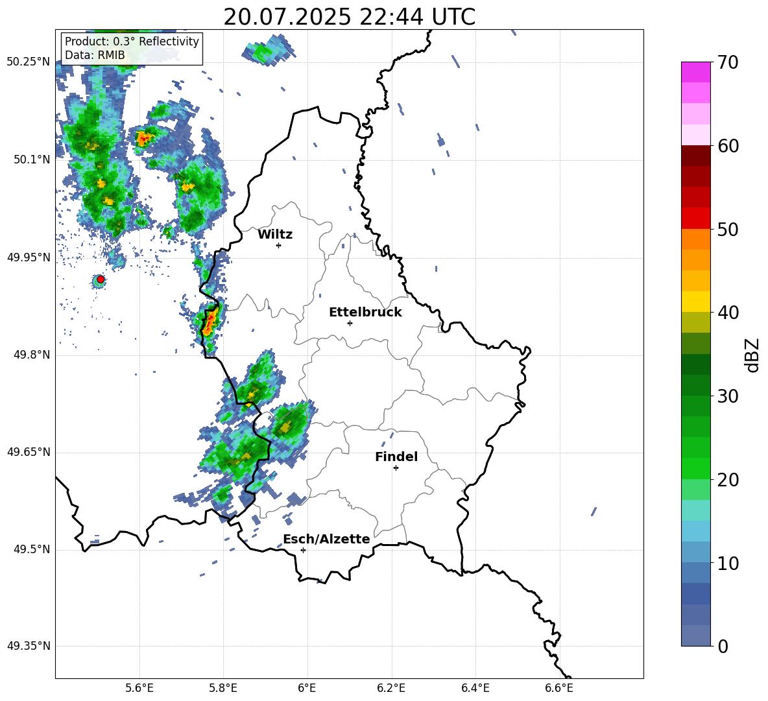Click the 50.1°N latitude label
Image resolution: width=768 pixels, height=701 pixels.
32,160
